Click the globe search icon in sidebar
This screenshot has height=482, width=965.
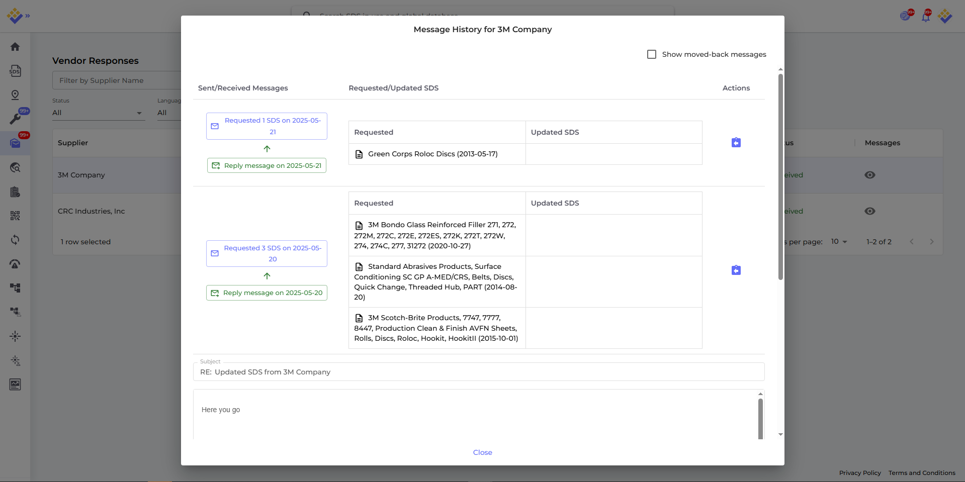pos(15,167)
